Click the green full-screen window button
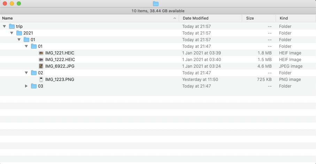Image resolution: width=316 pixels, height=164 pixels. 19,3
